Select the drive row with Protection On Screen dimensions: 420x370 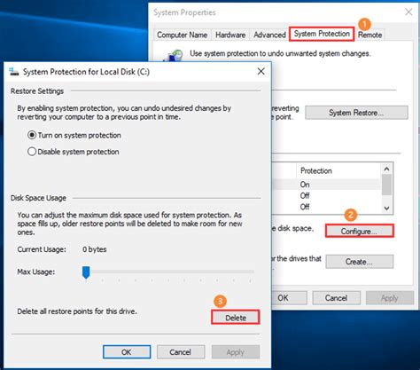(x=326, y=185)
